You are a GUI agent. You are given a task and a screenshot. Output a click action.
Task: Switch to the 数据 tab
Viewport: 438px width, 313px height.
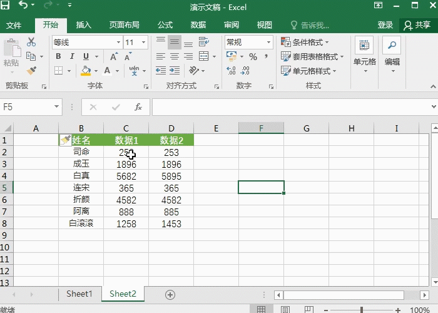click(x=198, y=25)
